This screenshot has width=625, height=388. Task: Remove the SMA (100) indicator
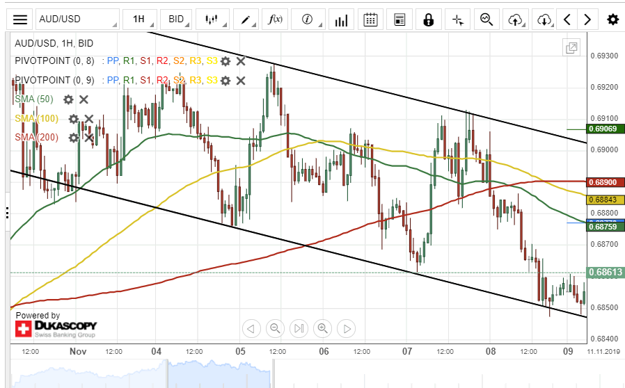[x=88, y=119]
